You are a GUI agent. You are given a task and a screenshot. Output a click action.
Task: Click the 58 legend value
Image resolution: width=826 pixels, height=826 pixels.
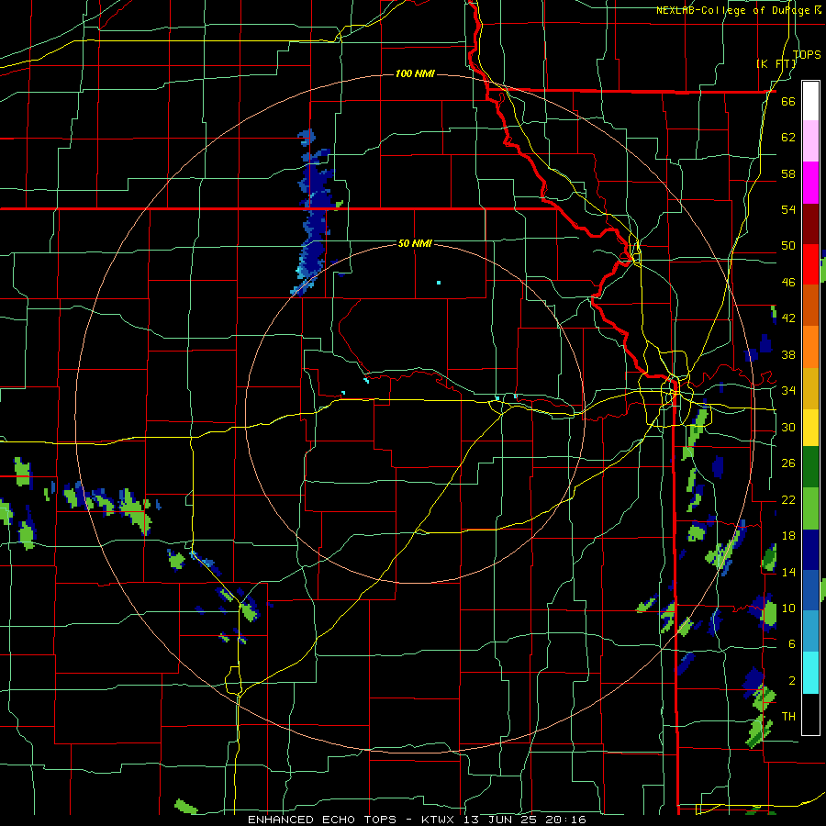[x=788, y=173]
